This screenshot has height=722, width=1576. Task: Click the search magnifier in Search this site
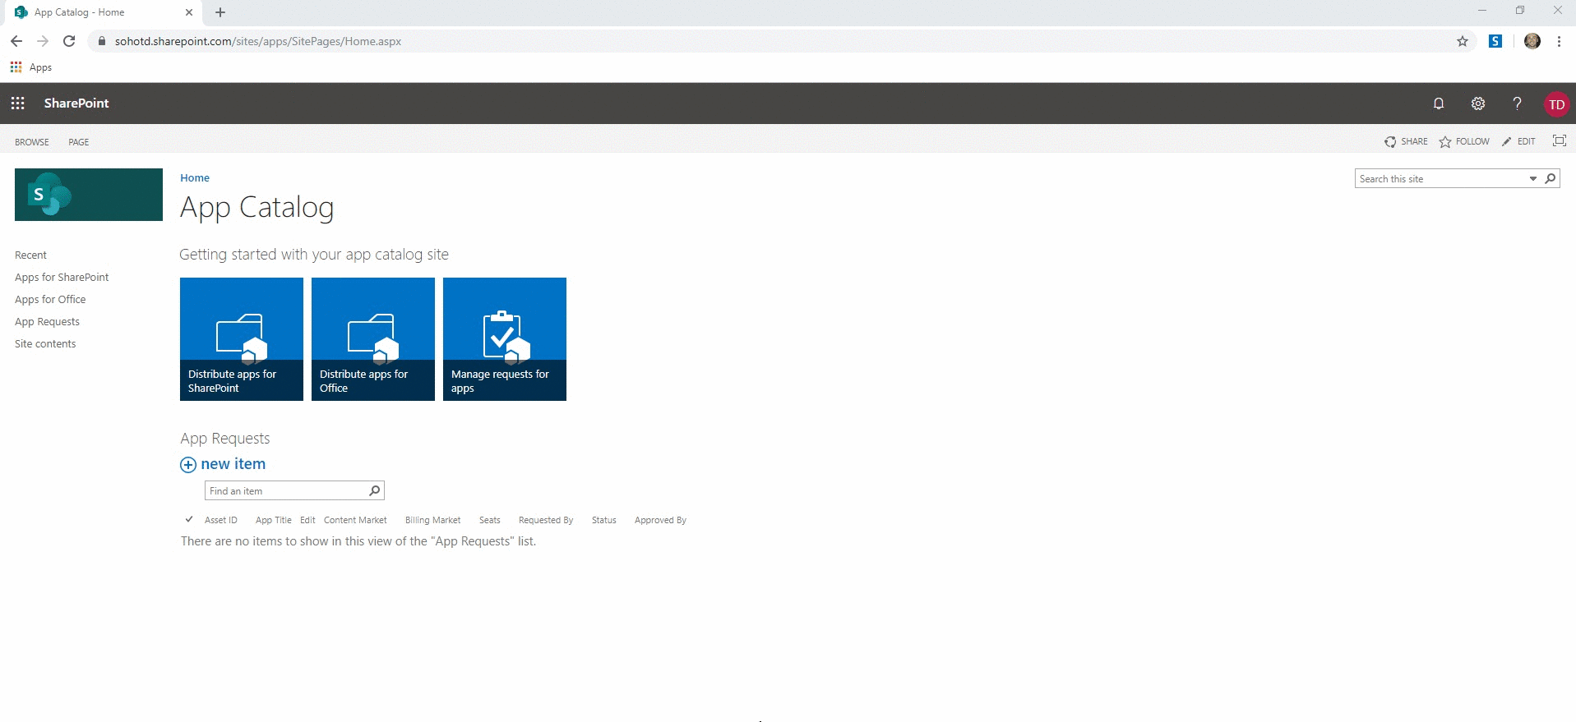[x=1550, y=178]
